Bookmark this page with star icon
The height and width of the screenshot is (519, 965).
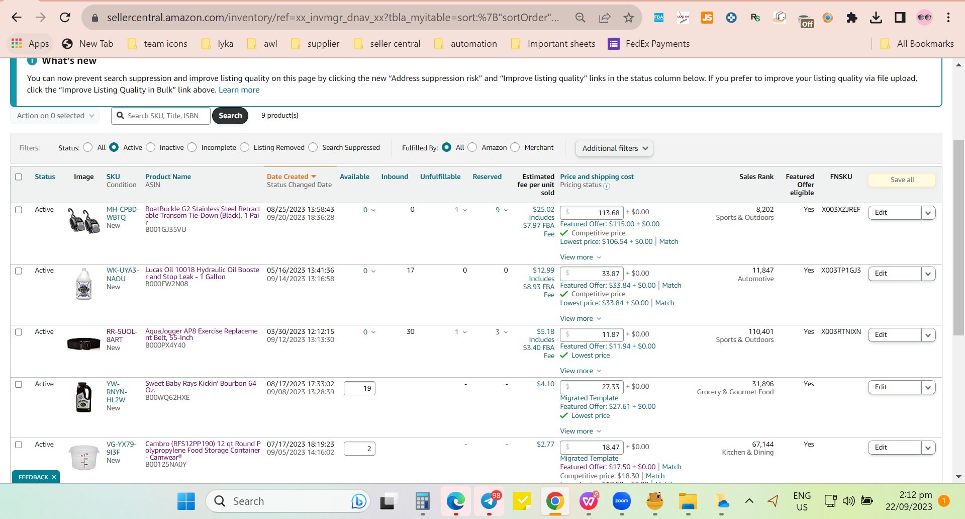[x=629, y=18]
